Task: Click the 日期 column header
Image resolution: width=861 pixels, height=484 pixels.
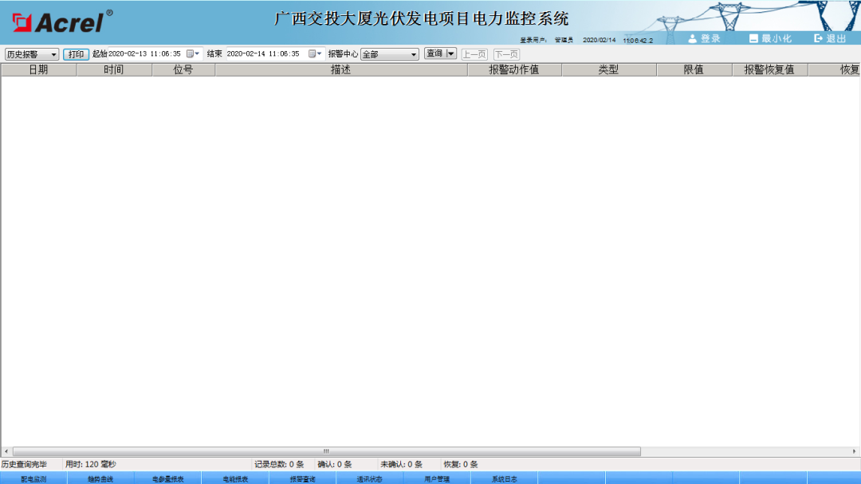Action: coord(38,69)
